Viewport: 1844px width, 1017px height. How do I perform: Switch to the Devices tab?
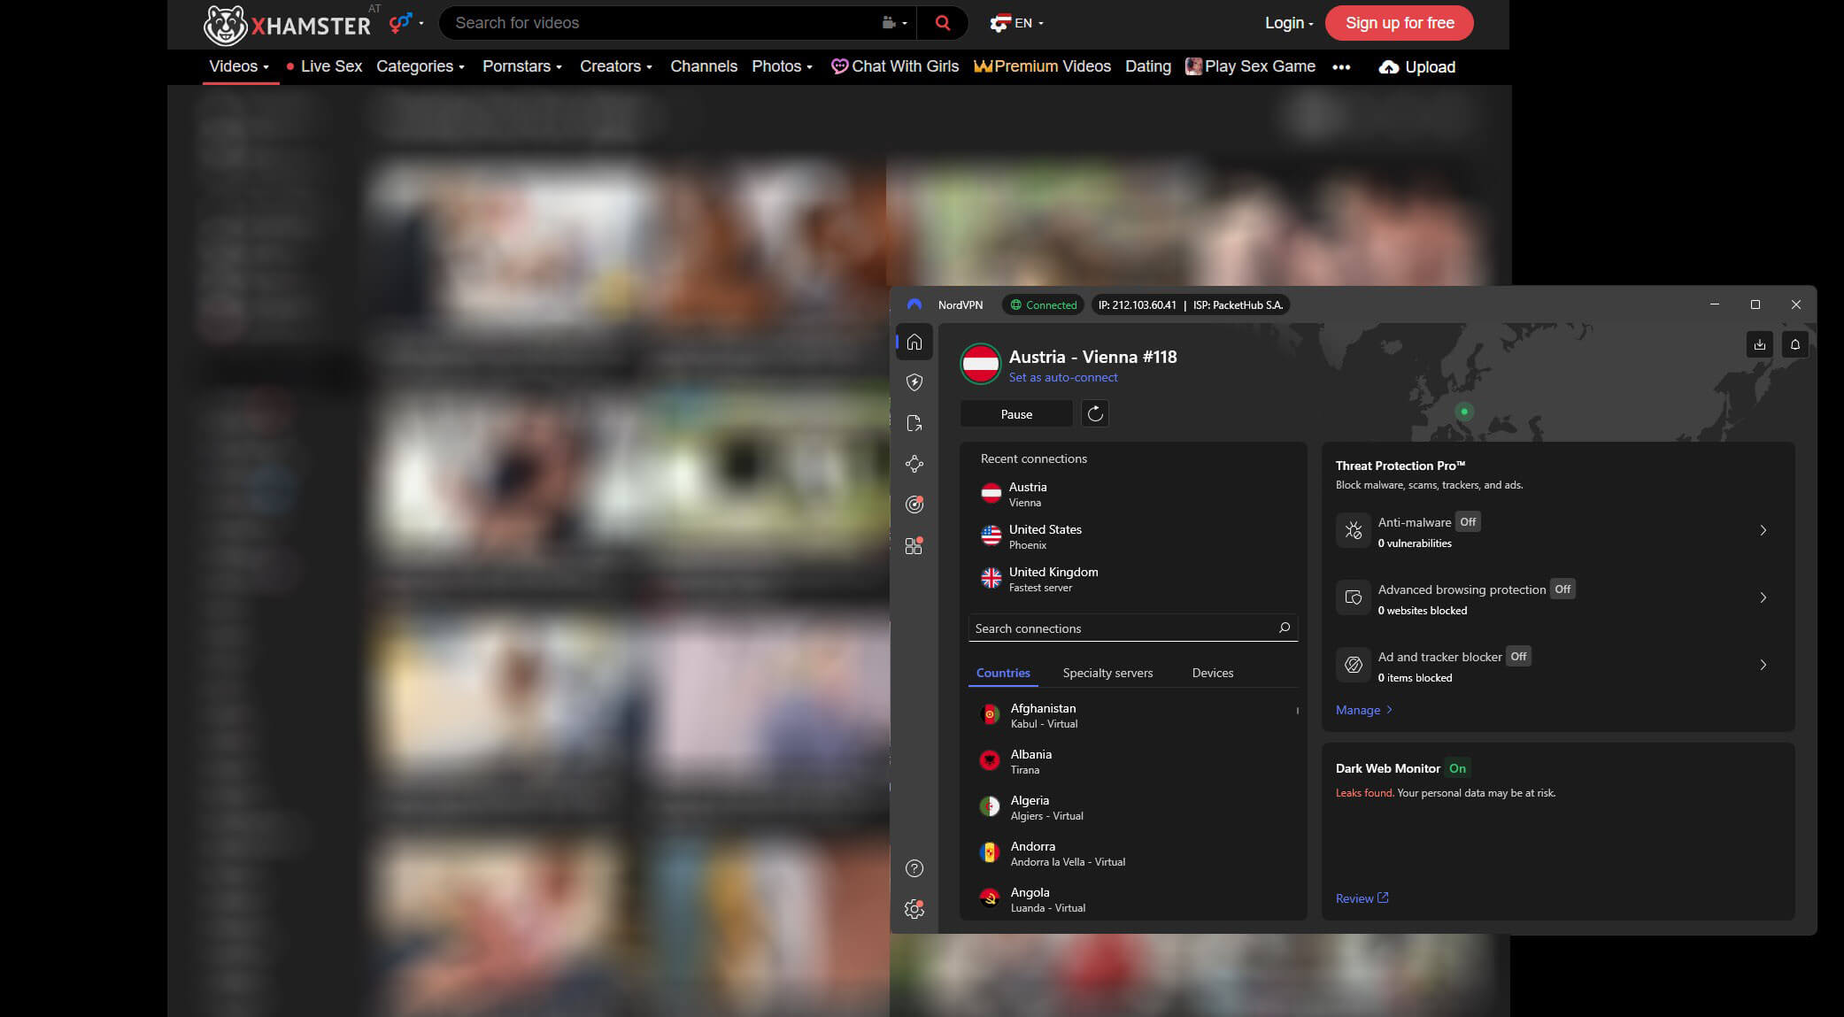[1213, 673]
